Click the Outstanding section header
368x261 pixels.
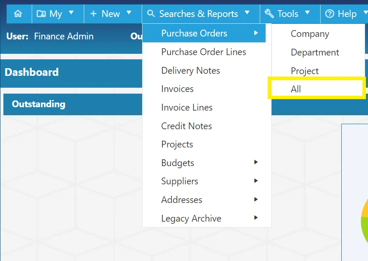39,104
